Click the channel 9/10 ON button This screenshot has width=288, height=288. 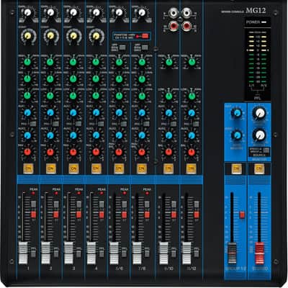click(168, 168)
